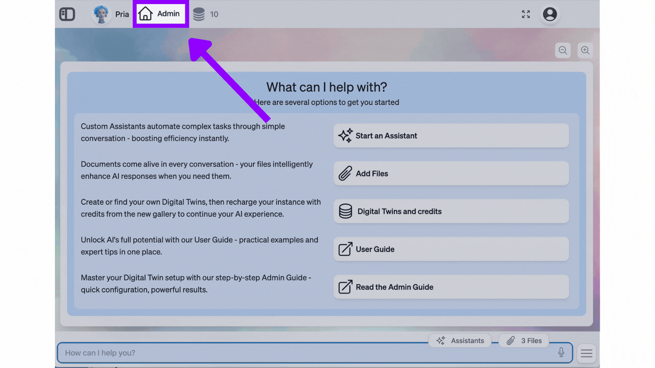Image resolution: width=655 pixels, height=368 pixels.
Task: Click the zoom in magnifier icon
Action: (x=585, y=50)
